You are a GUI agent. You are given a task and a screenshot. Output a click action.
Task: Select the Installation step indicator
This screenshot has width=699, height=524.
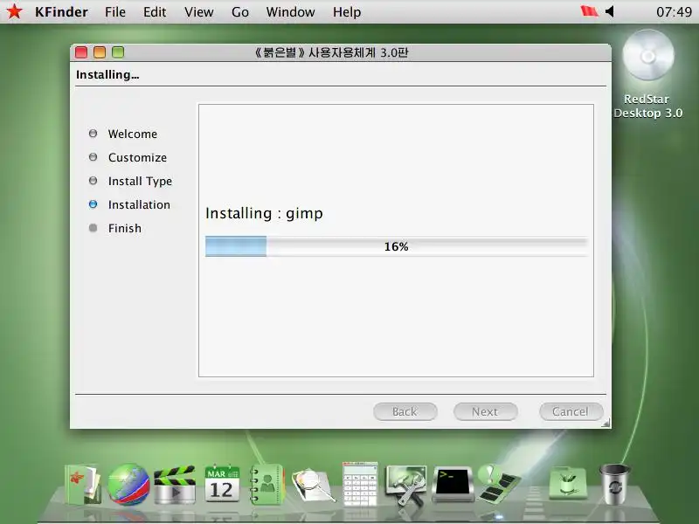pos(93,204)
